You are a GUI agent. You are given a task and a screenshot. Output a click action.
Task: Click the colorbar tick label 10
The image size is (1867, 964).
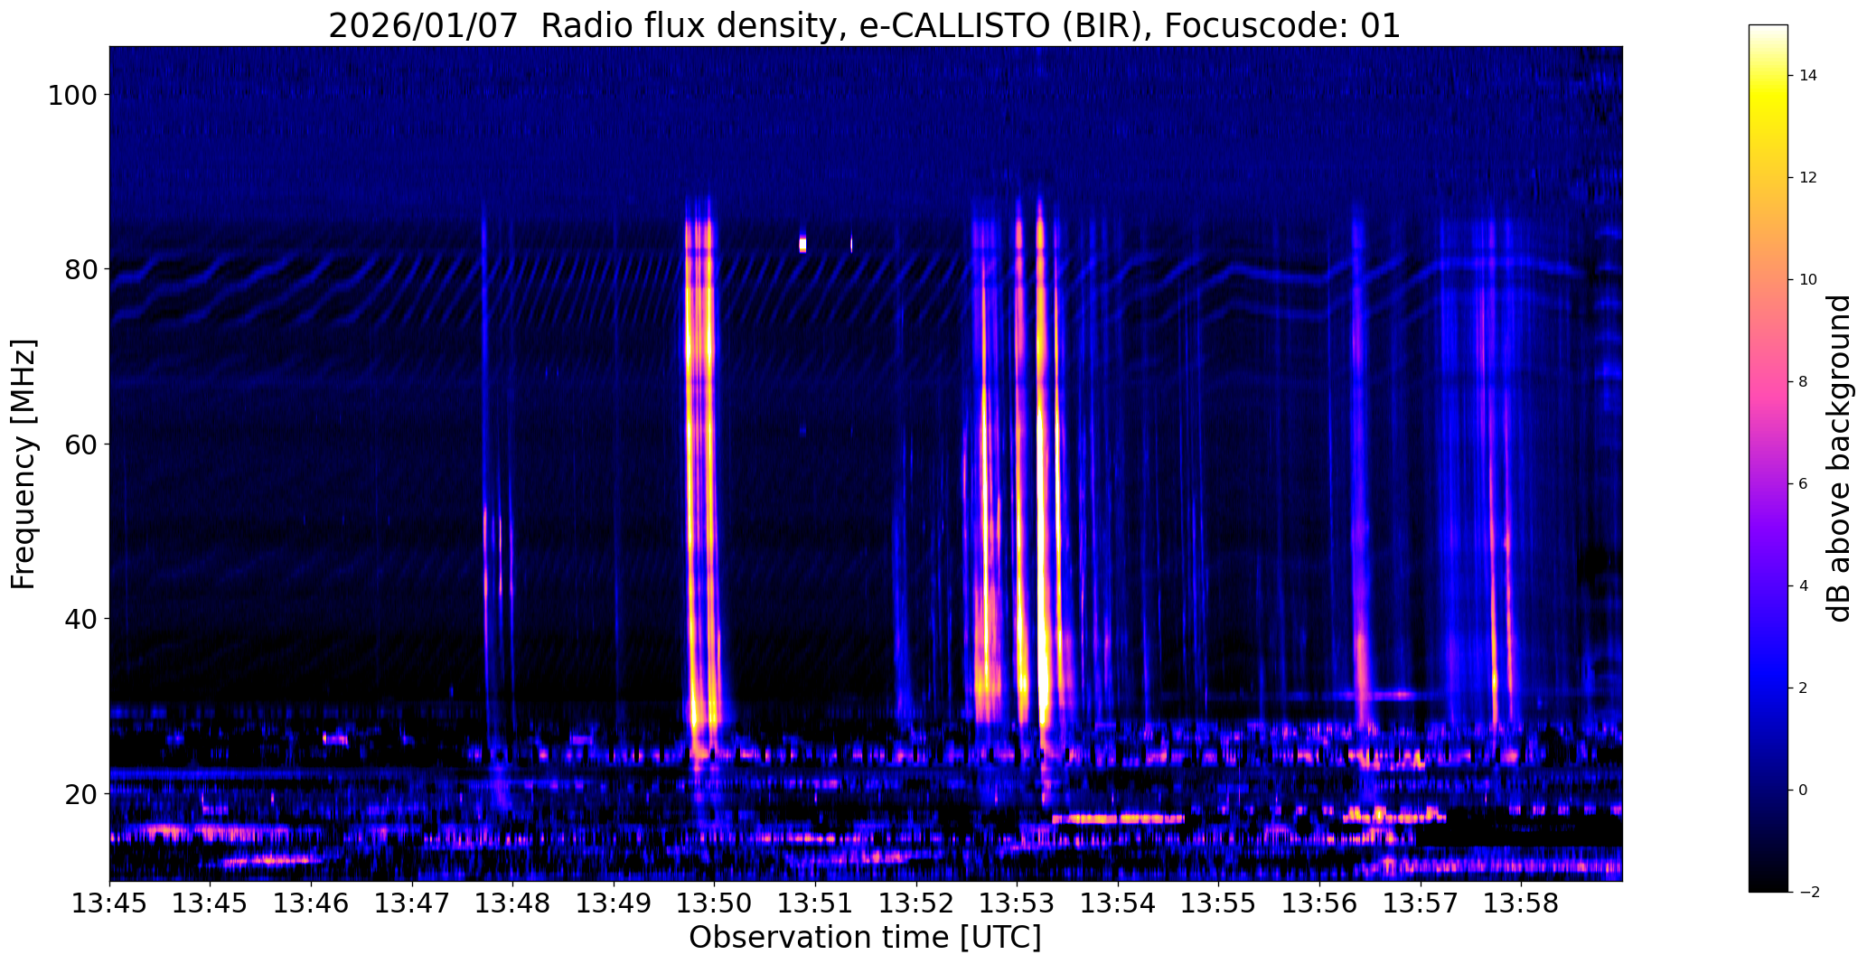point(1808,280)
